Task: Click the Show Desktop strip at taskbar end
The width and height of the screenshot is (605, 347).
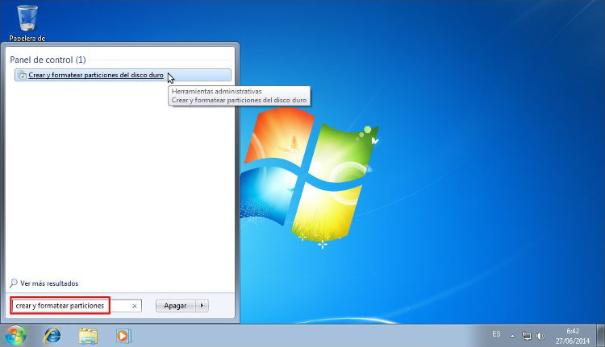Action: (601, 335)
